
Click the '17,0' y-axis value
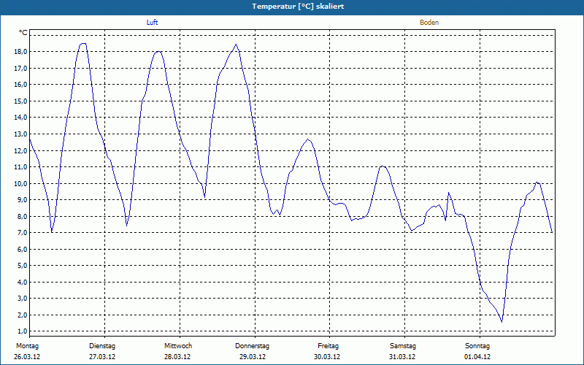coord(21,68)
